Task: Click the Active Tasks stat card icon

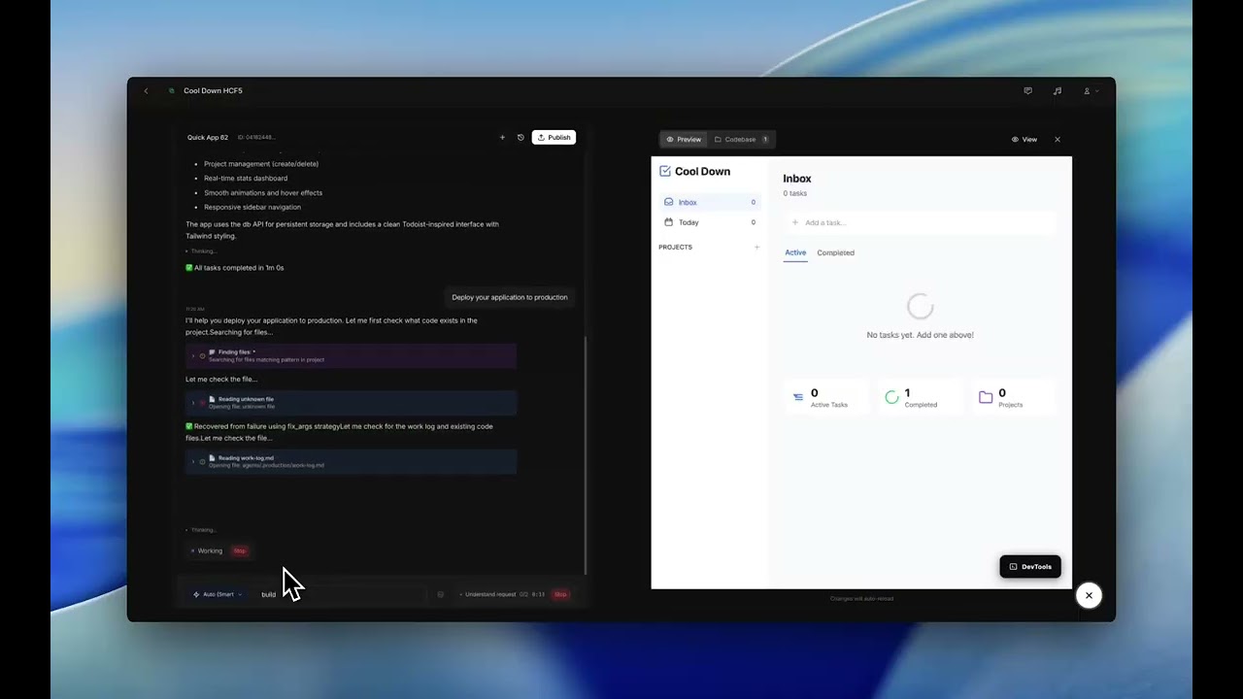Action: (x=798, y=397)
